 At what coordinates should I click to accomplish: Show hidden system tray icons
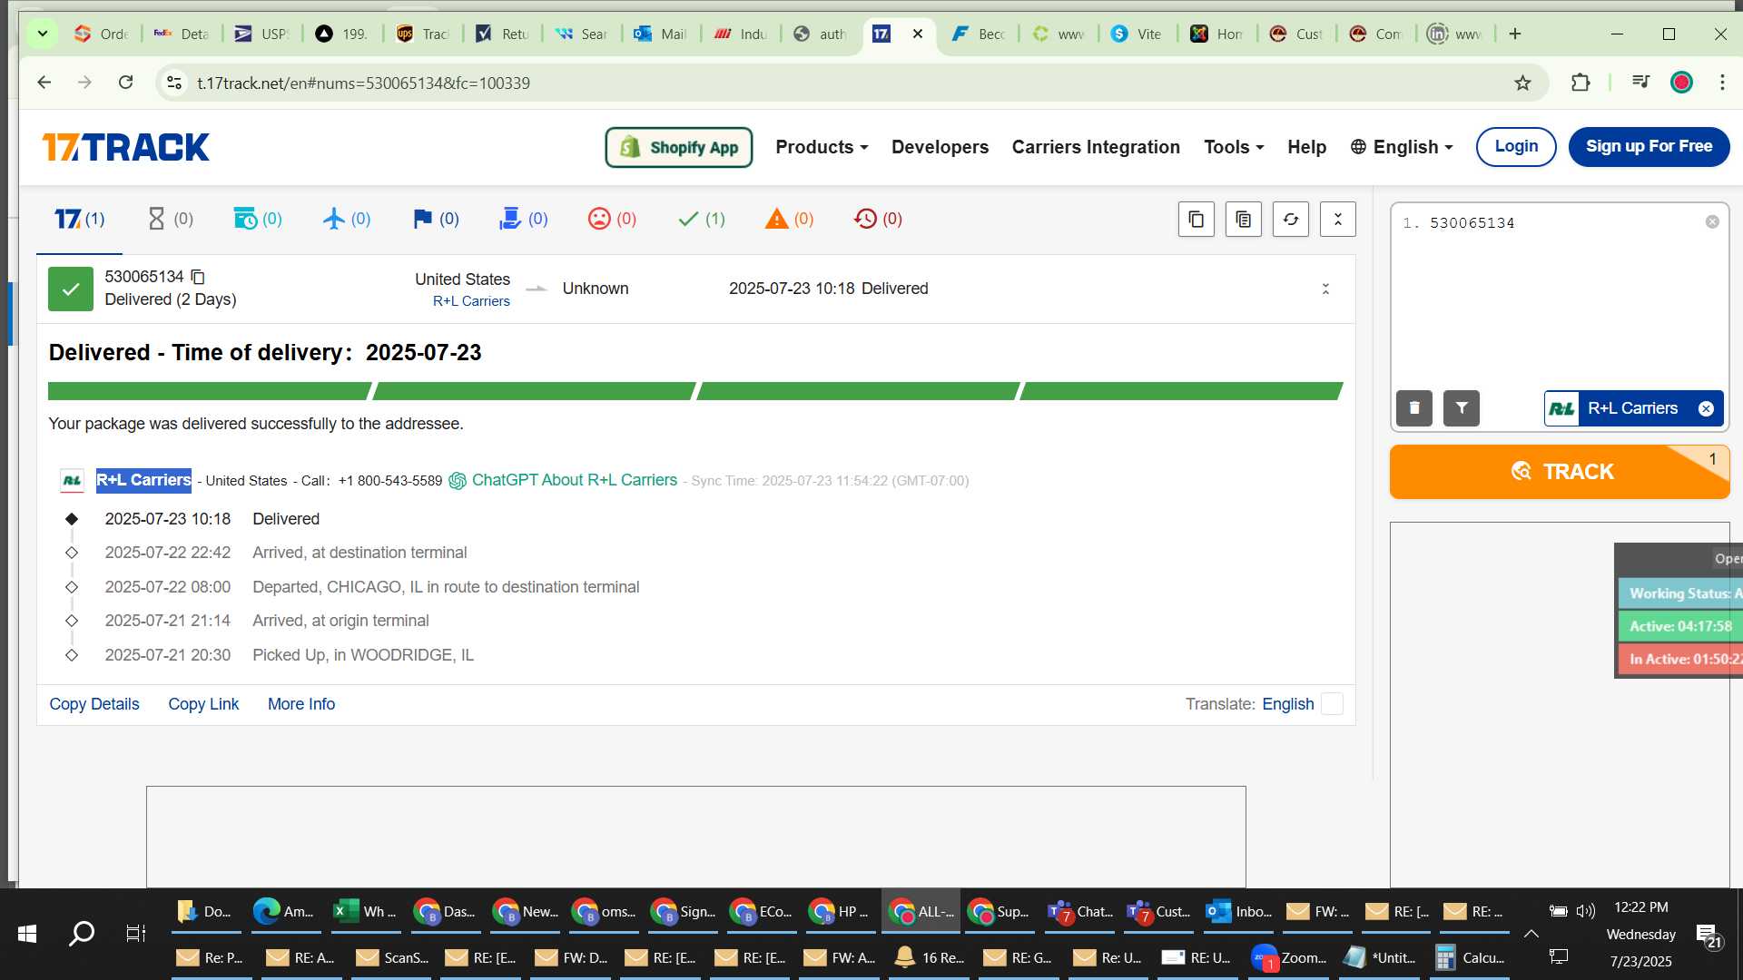click(x=1531, y=933)
